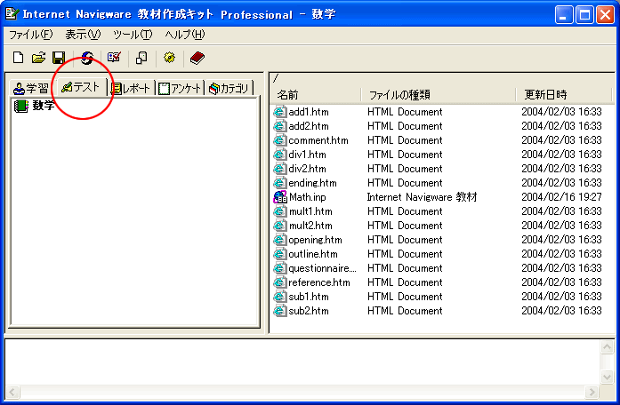Select the green book 数学 tree icon
Screen dimensions: 620x405
pos(21,106)
